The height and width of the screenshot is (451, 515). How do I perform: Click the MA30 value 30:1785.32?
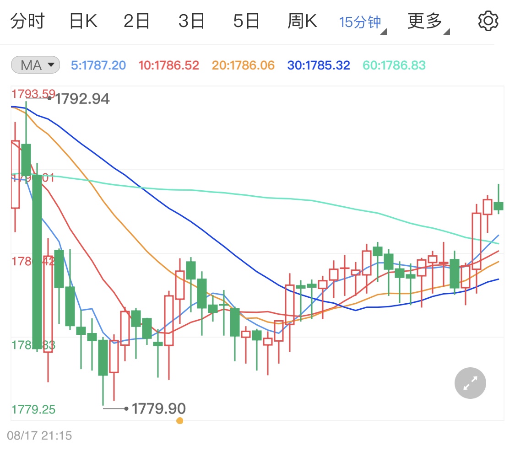tap(319, 65)
